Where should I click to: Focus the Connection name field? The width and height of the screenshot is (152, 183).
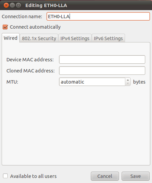(x=98, y=16)
